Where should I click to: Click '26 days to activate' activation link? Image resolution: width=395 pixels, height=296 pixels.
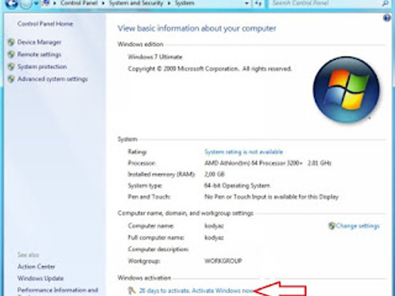(x=196, y=291)
